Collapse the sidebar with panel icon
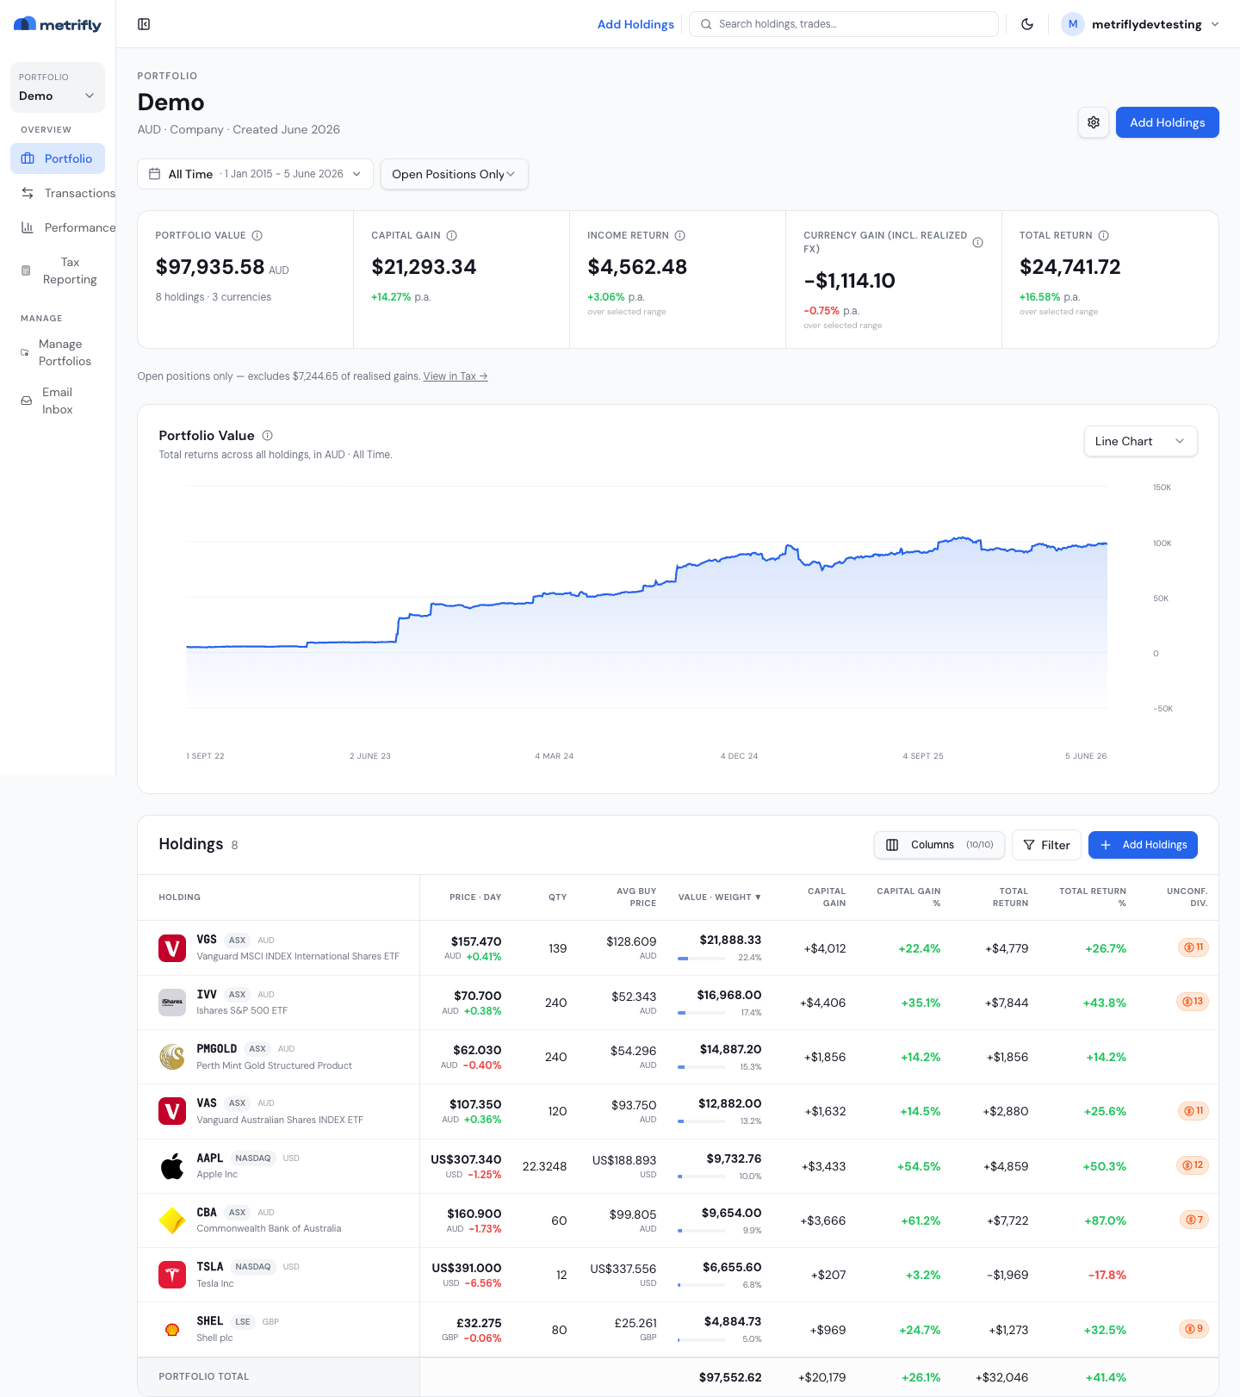 tap(144, 24)
